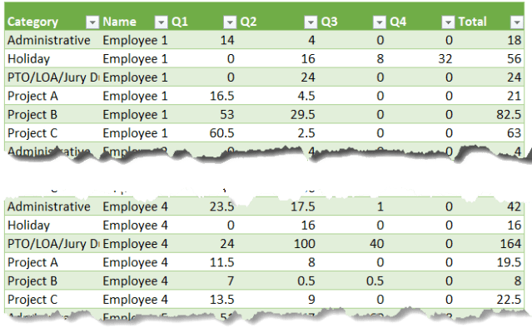Select Total value 42 for Employee 4
Viewport: 532px width, 328px height.
(514, 207)
